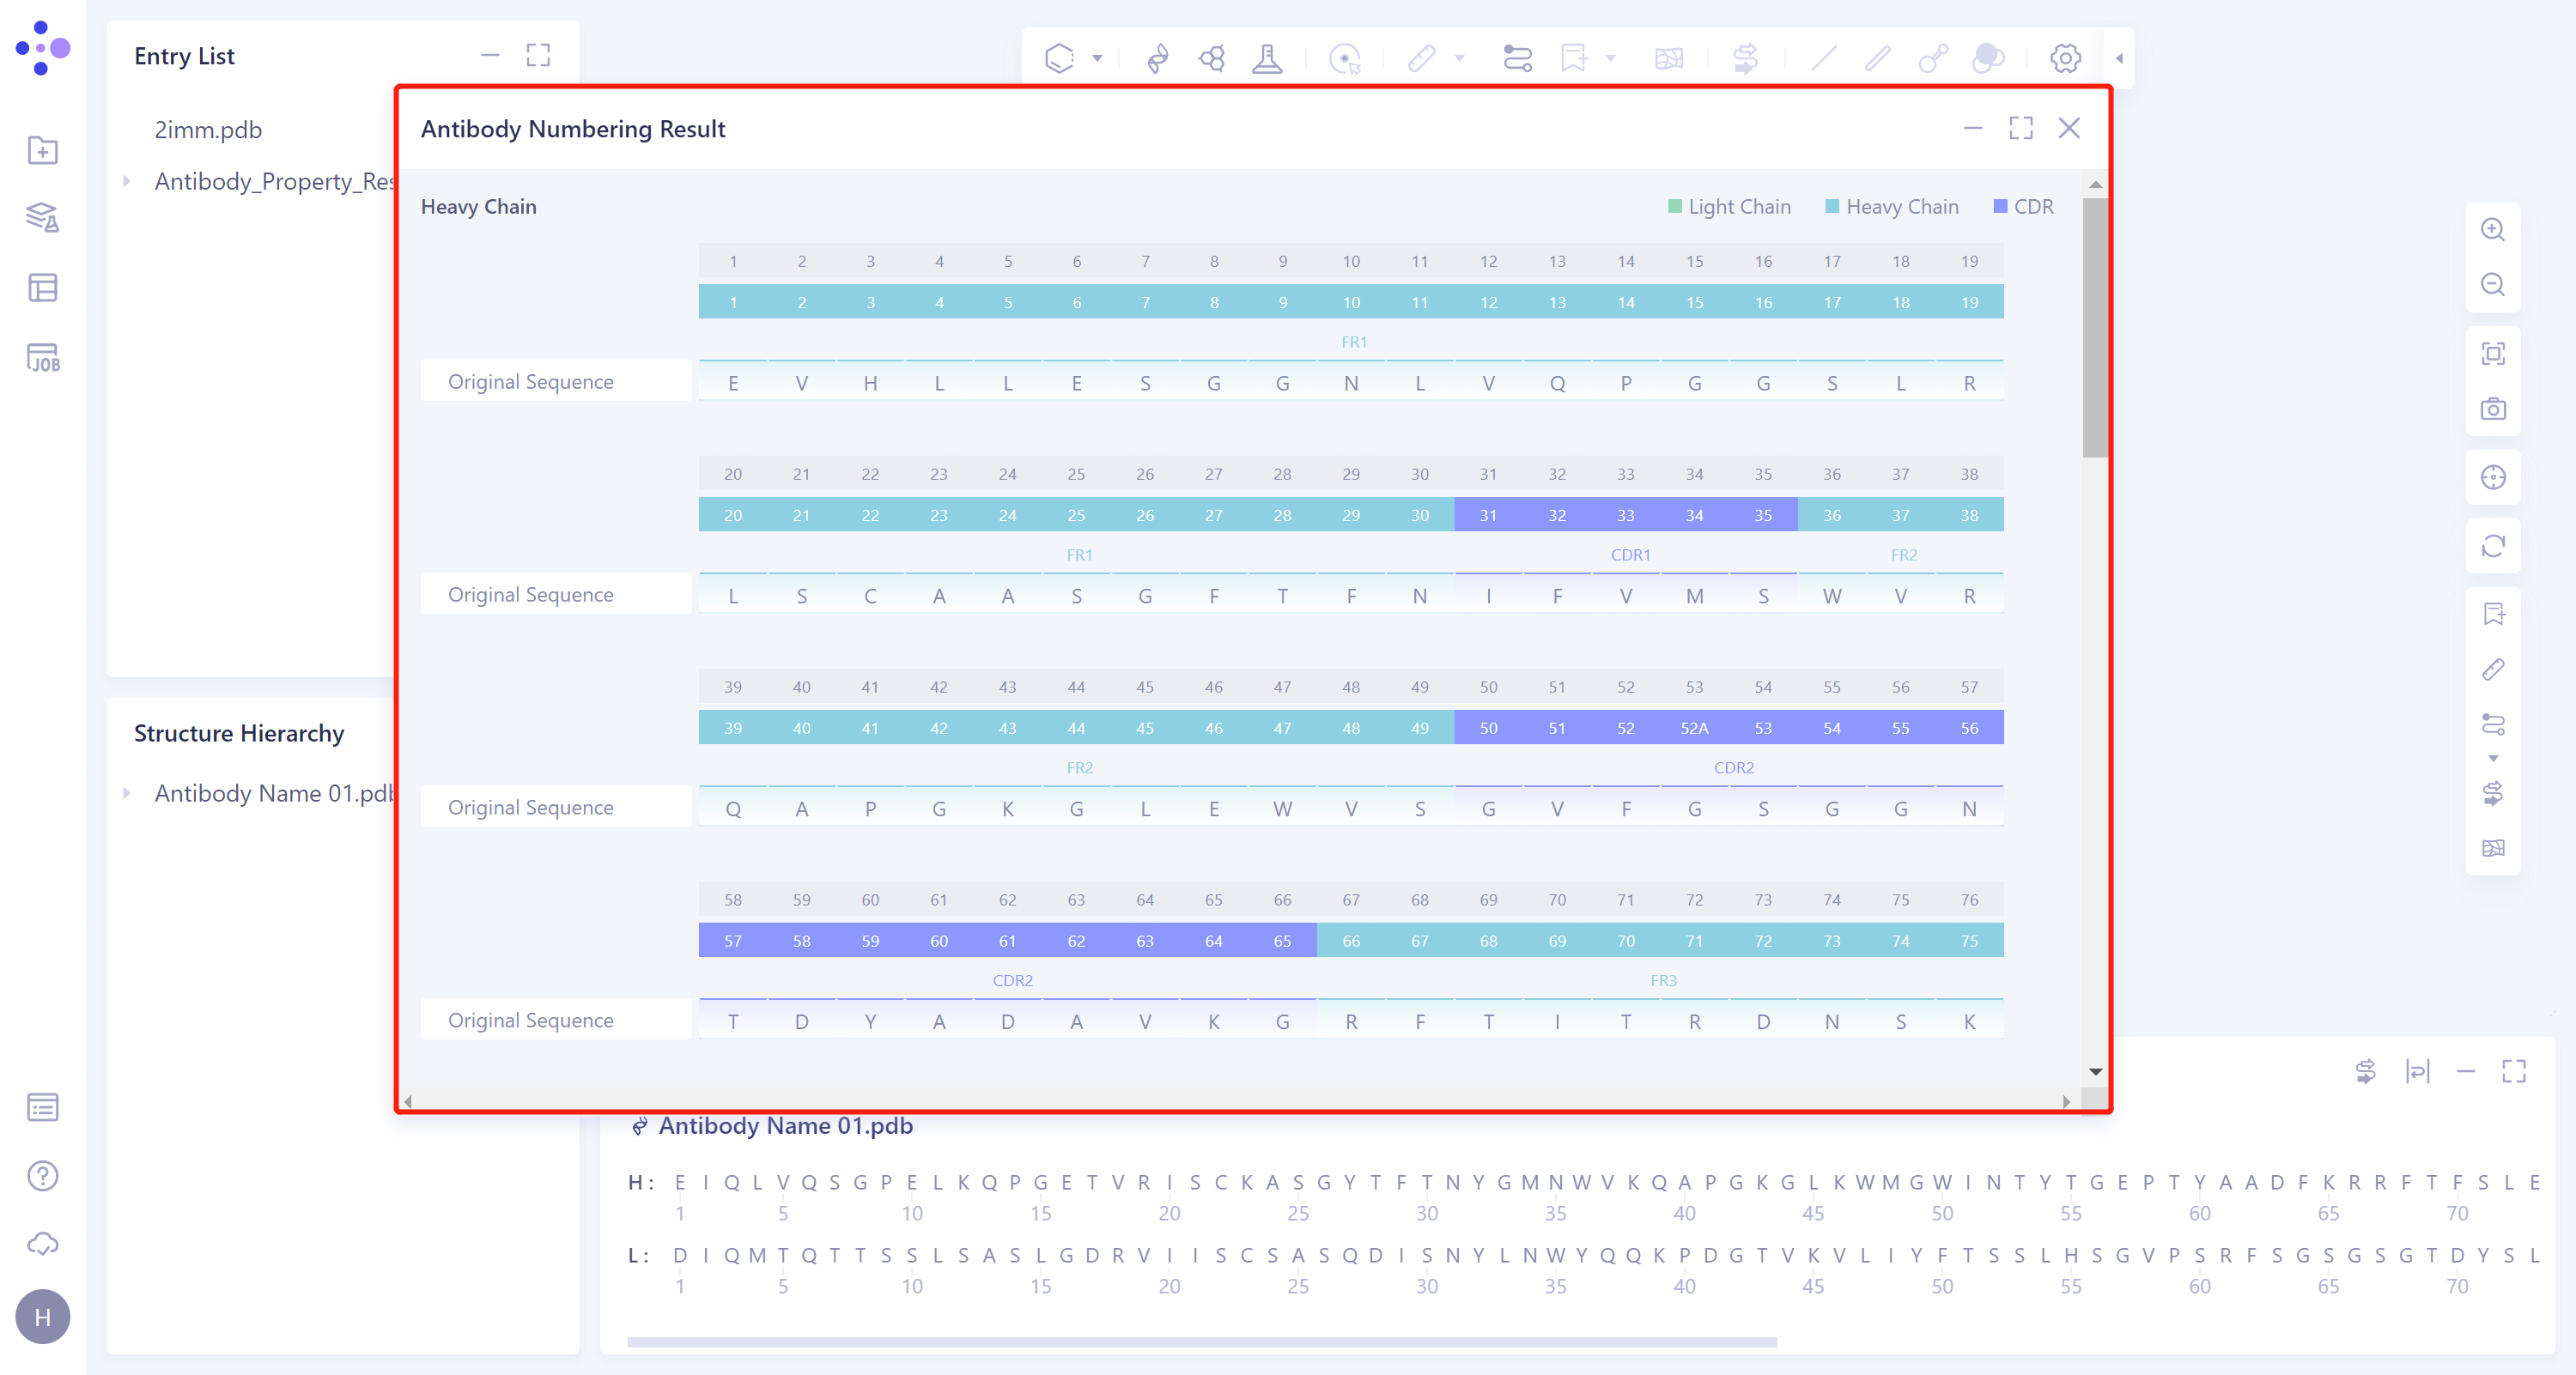This screenshot has height=1375, width=2576.
Task: Open the user avatar H menu
Action: (x=42, y=1317)
